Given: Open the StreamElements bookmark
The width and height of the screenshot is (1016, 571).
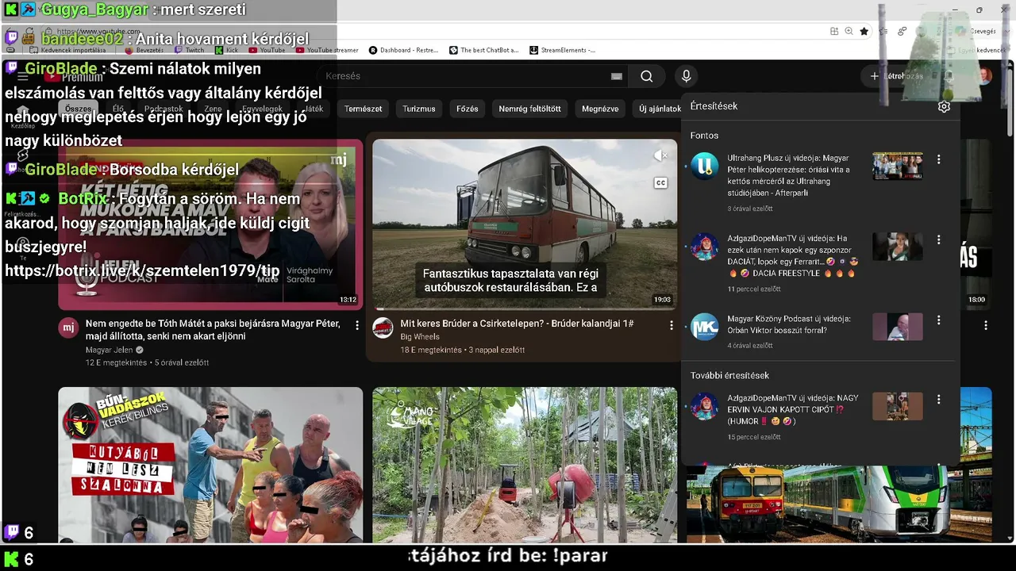Looking at the screenshot, I should [x=563, y=50].
